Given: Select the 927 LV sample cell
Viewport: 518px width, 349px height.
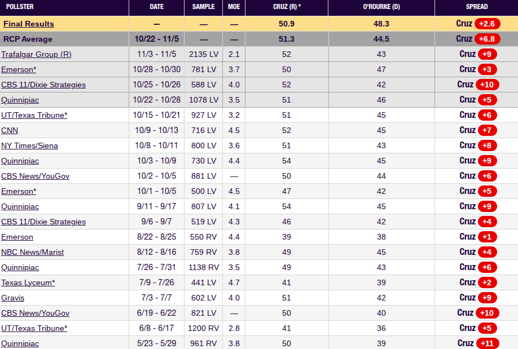Looking at the screenshot, I should coord(204,115).
